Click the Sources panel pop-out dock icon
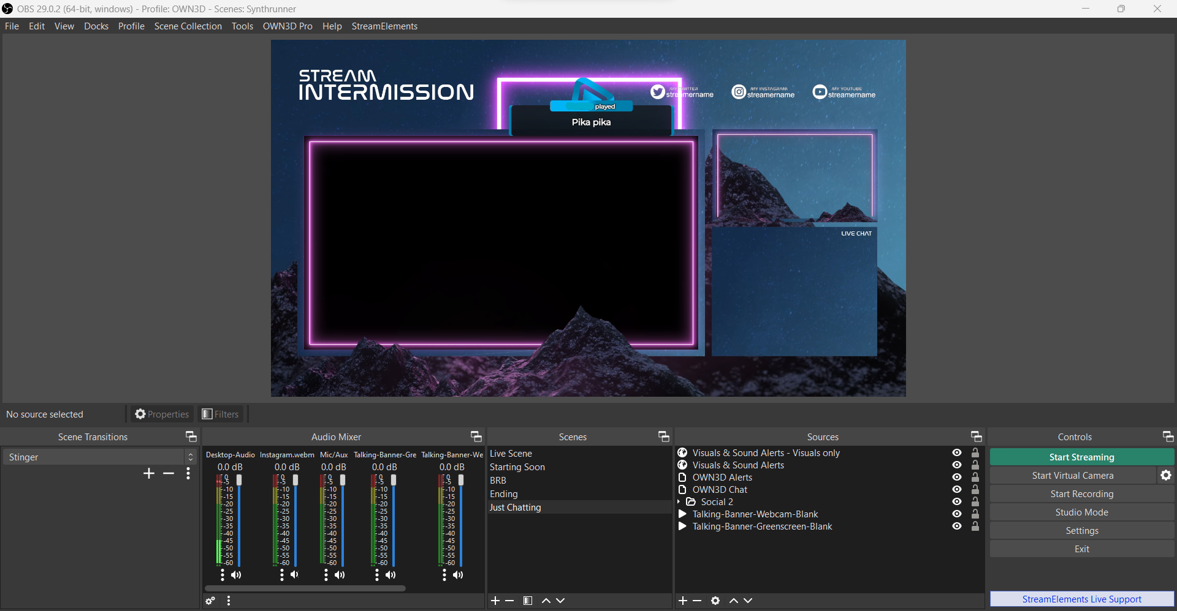 pyautogui.click(x=976, y=437)
